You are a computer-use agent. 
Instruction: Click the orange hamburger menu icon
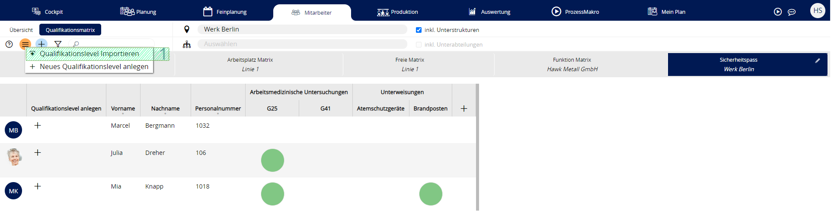pyautogui.click(x=26, y=44)
